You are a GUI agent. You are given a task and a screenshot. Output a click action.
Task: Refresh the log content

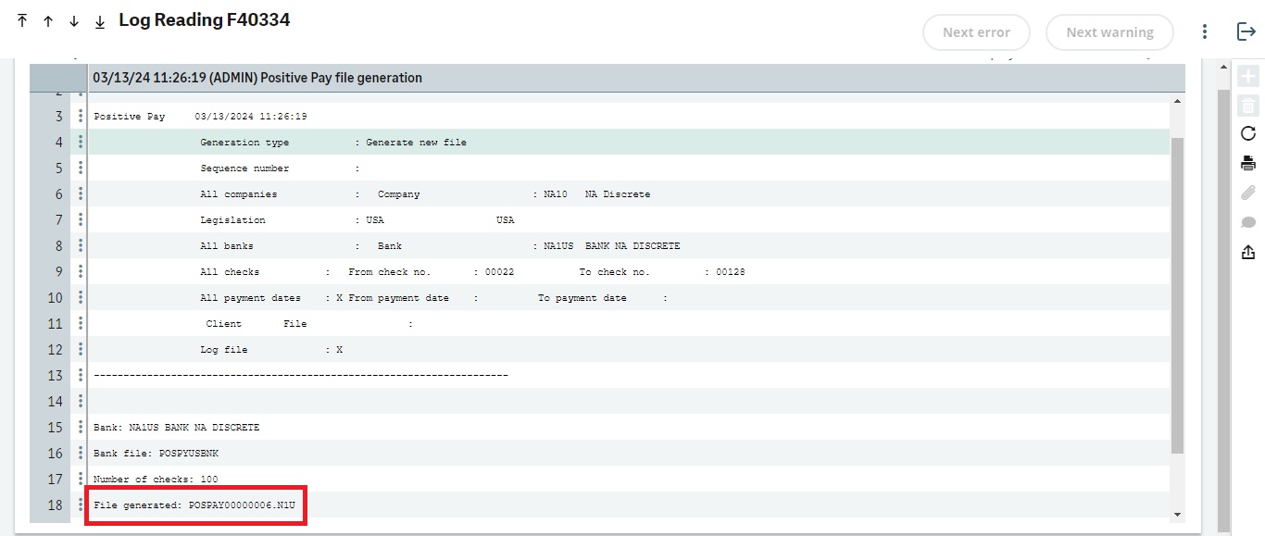[x=1249, y=133]
